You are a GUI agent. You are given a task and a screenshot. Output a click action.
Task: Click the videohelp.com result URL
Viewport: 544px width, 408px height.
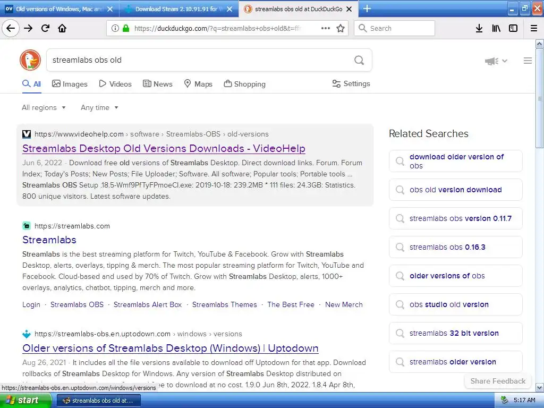coord(151,134)
